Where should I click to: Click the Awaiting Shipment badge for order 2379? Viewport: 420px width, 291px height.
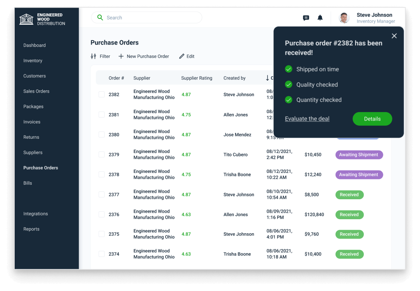359,154
